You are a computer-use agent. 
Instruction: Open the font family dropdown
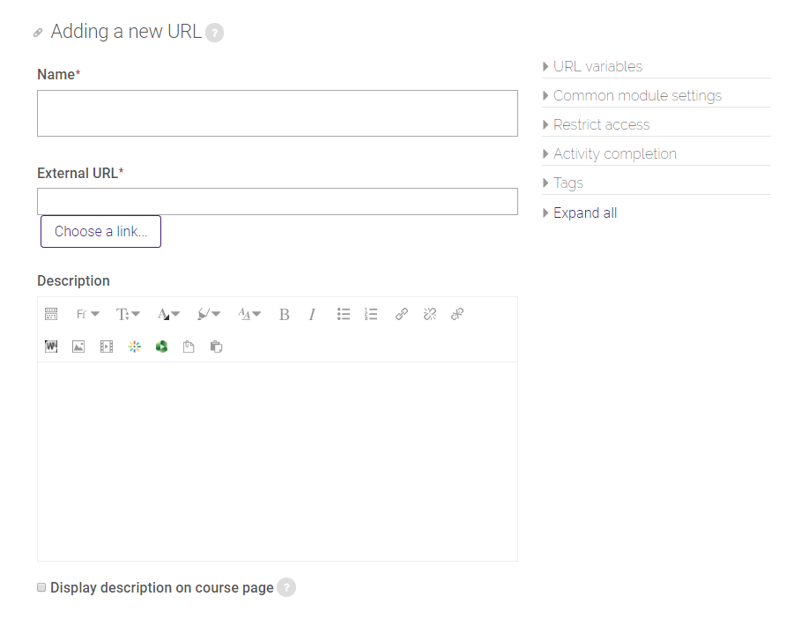(x=88, y=314)
